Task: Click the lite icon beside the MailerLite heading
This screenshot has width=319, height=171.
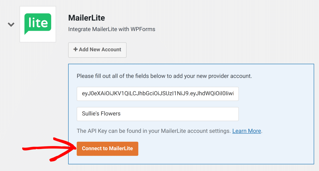Action: 38,24
